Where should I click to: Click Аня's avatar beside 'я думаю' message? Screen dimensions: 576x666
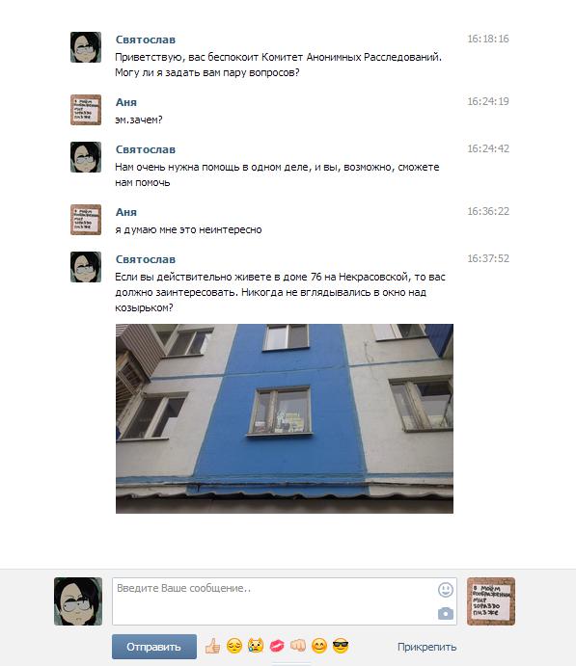(86, 220)
